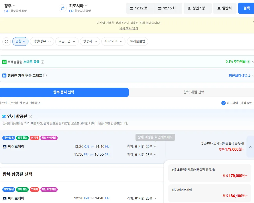Open the 히로시마 destination selector
254x203 pixels.
(x=78, y=6)
